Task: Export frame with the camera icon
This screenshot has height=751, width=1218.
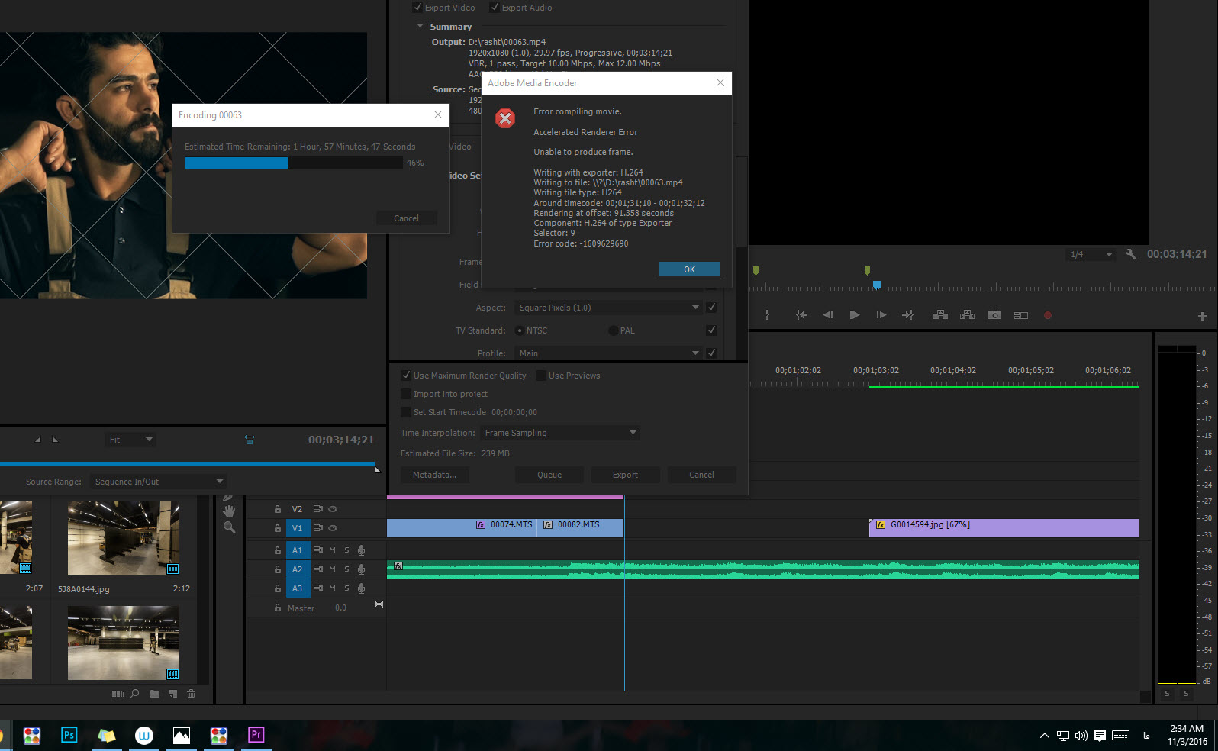Action: 994,315
